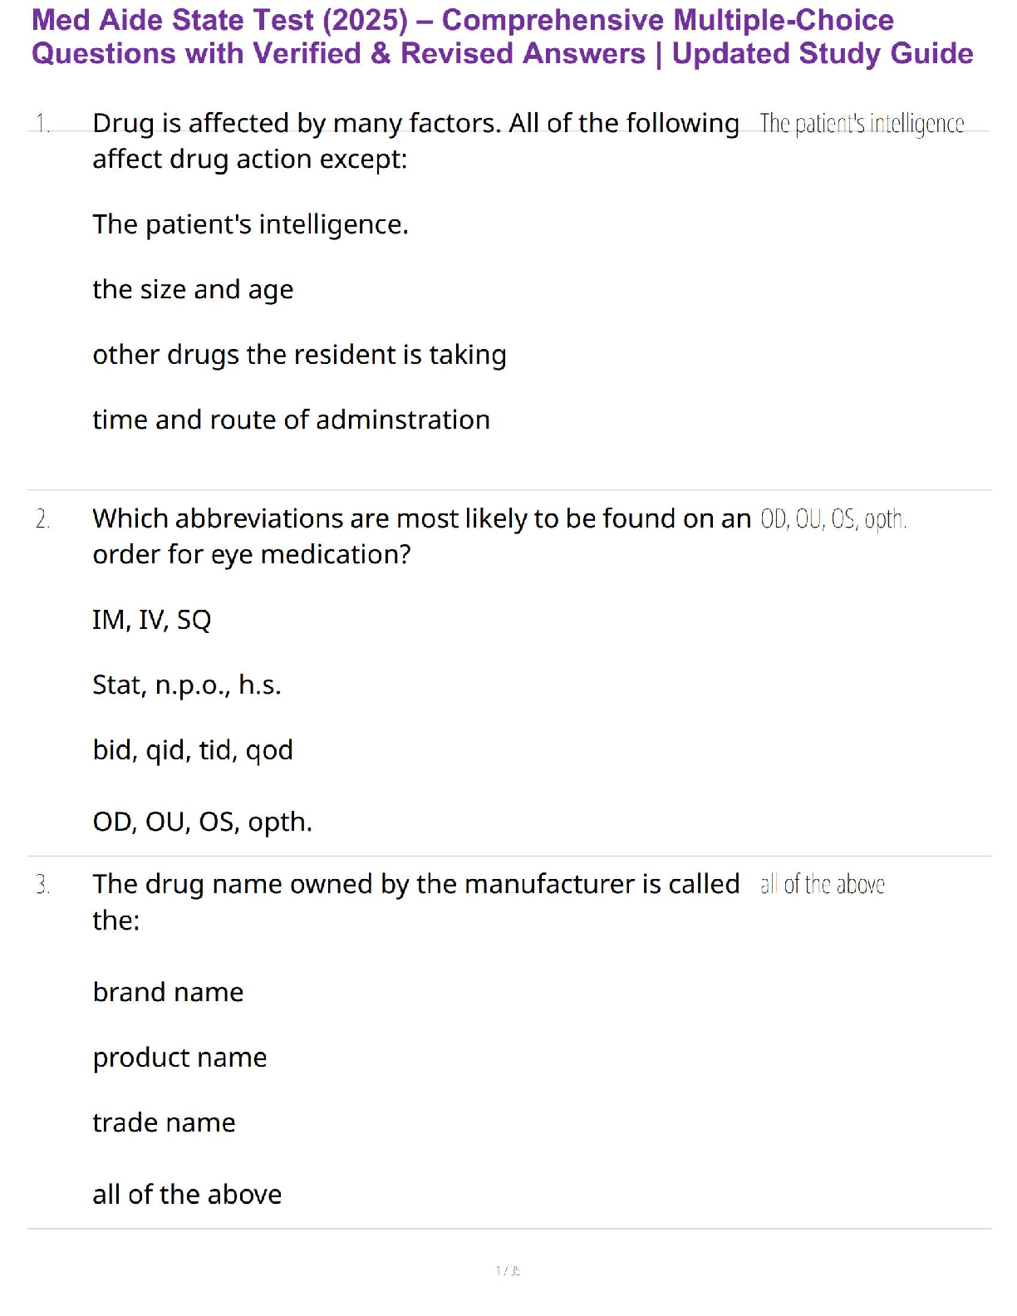Click the right-side answer key for question 3
Image resolution: width=1017 pixels, height=1316 pixels.
coord(822,885)
